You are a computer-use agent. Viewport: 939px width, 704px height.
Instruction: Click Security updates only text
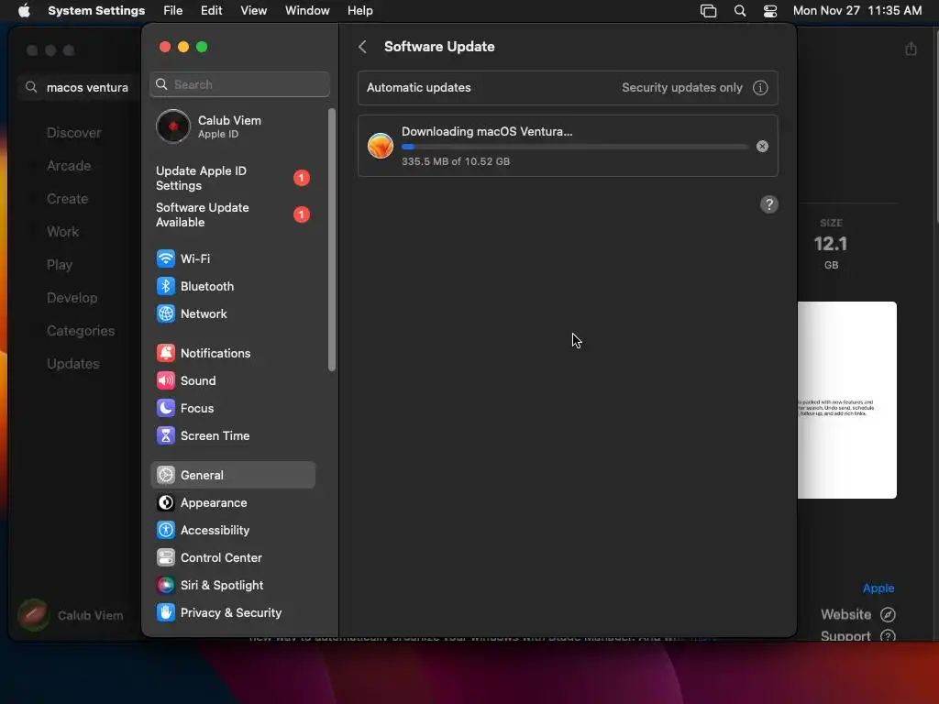(682, 87)
